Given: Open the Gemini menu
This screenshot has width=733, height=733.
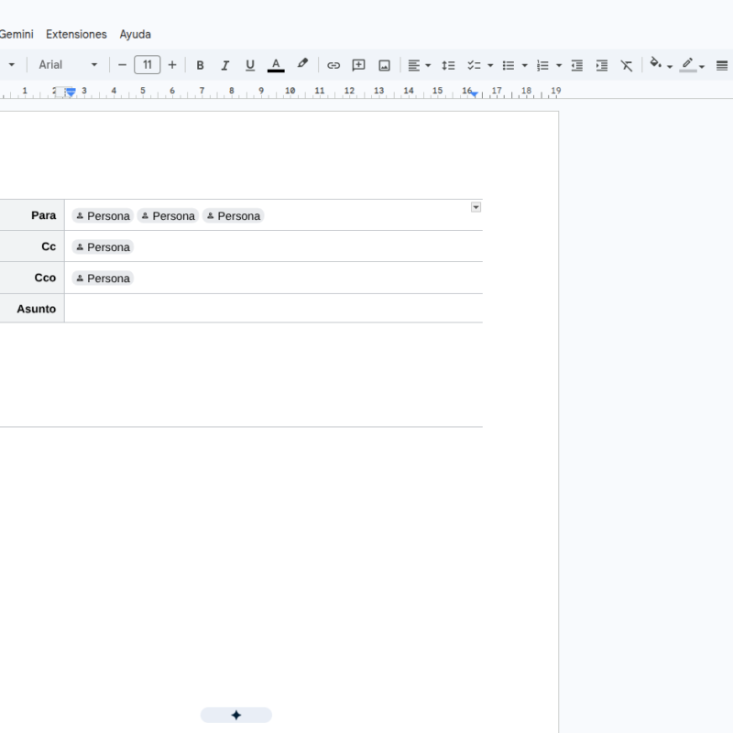Looking at the screenshot, I should tap(16, 34).
